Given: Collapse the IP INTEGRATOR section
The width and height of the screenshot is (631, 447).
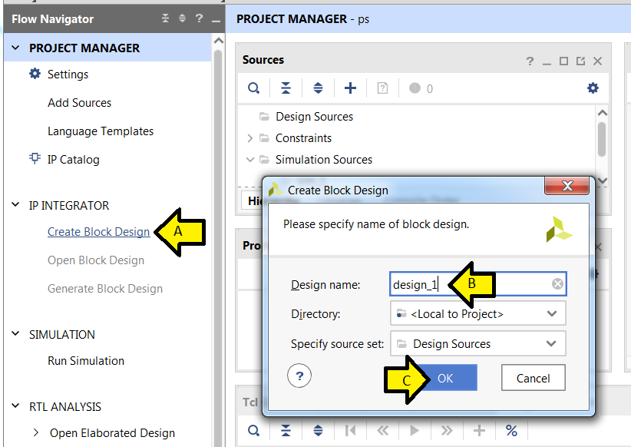Looking at the screenshot, I should pyautogui.click(x=15, y=204).
